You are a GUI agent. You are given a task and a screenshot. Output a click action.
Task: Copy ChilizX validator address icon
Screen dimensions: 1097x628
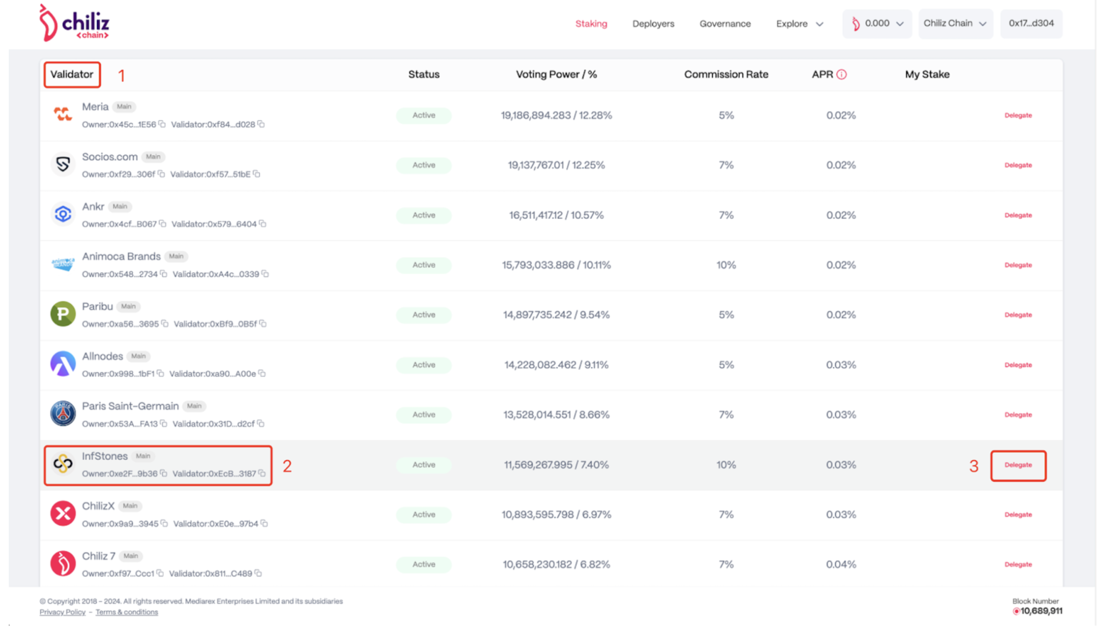point(264,524)
